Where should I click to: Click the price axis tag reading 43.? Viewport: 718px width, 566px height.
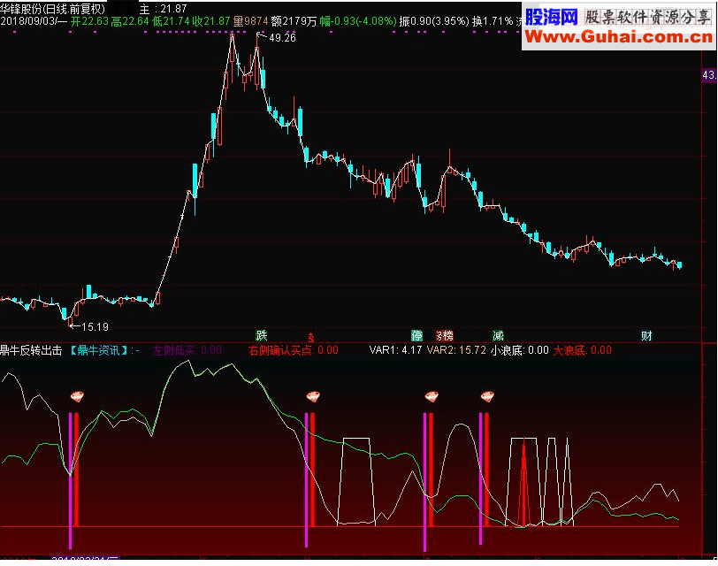[709, 75]
